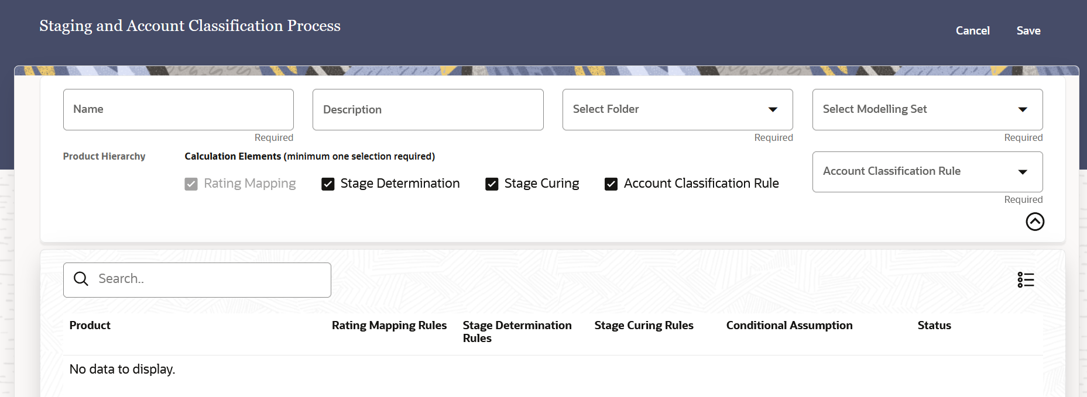Click the Rating Mapping Rules column header
The image size is (1087, 397).
[389, 325]
